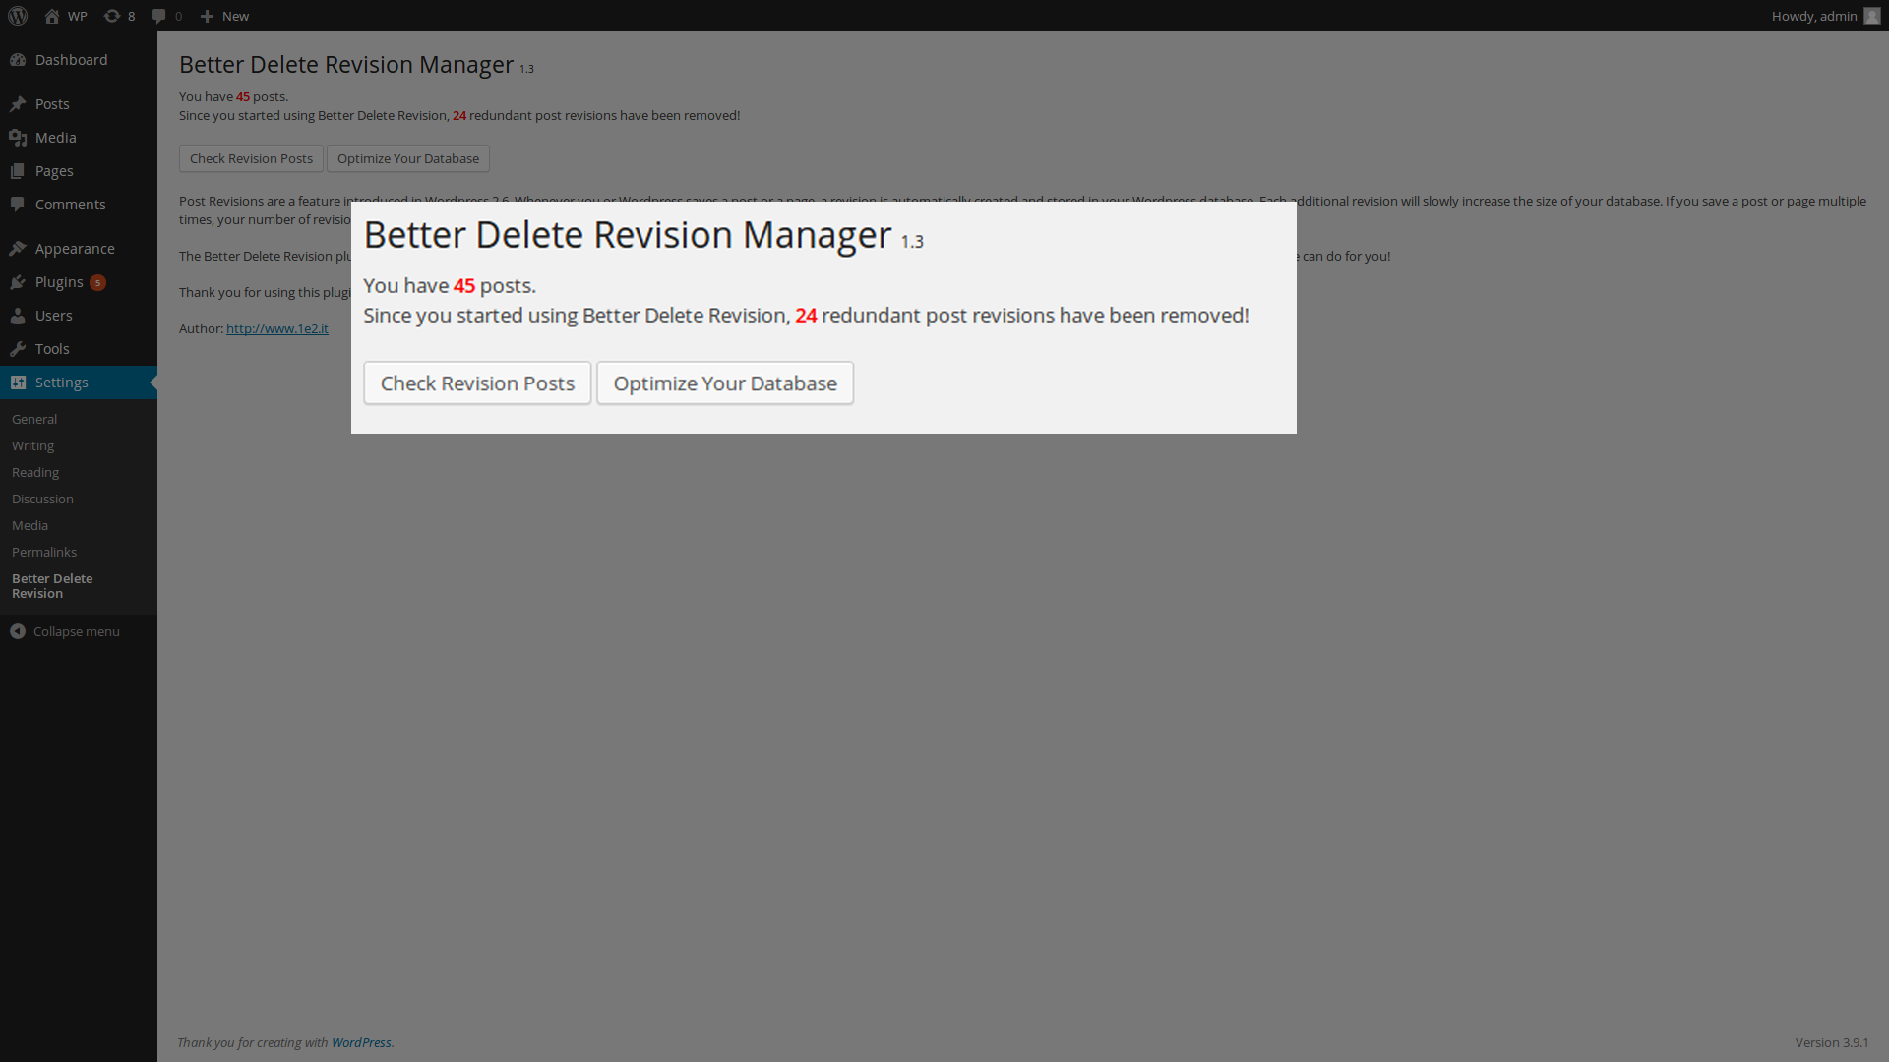The height and width of the screenshot is (1062, 1889).
Task: Open the Pages menu
Action: tap(54, 171)
